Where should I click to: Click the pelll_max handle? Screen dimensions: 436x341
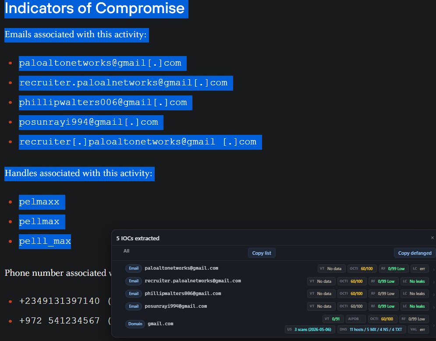(x=45, y=241)
